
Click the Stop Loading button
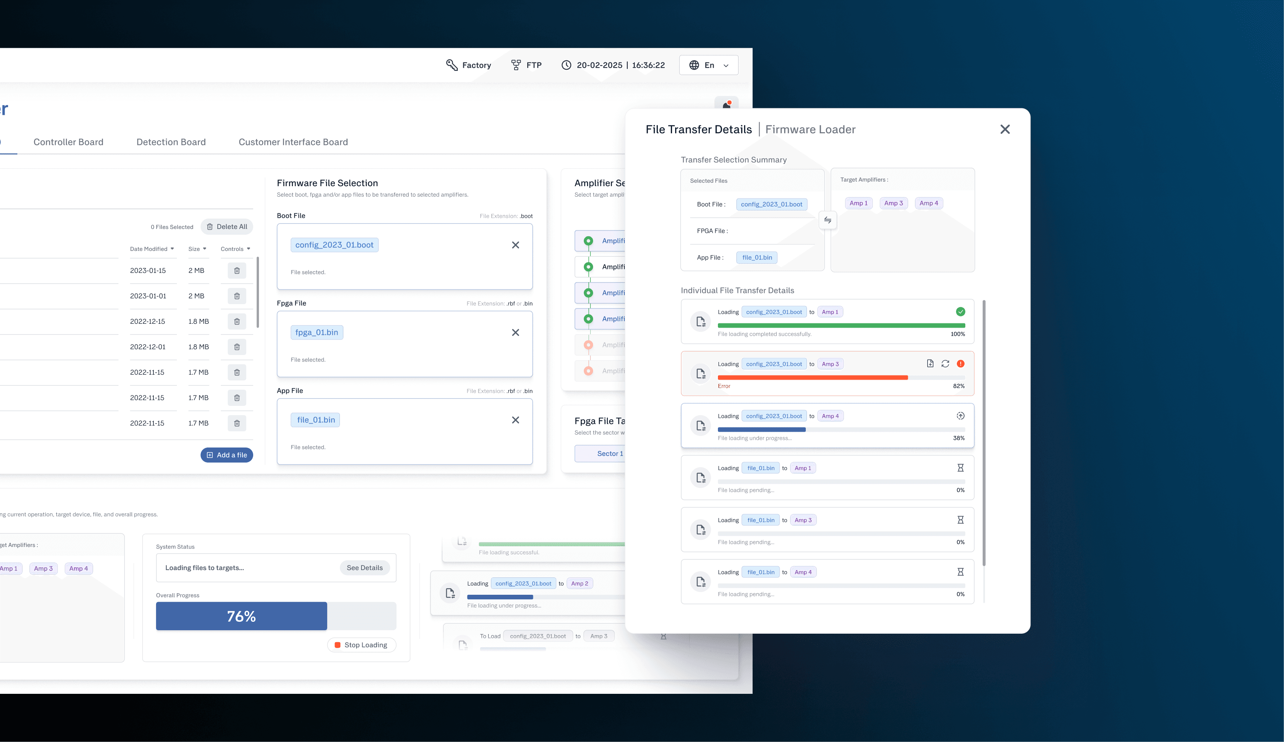tap(361, 645)
